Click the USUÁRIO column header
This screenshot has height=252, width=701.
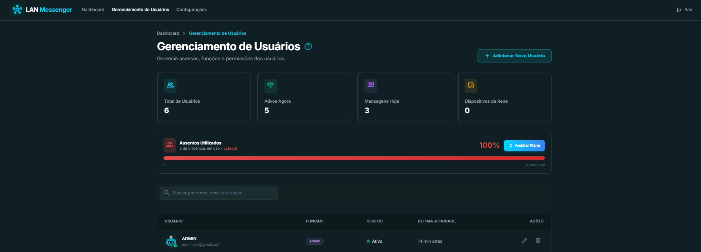[x=173, y=221]
